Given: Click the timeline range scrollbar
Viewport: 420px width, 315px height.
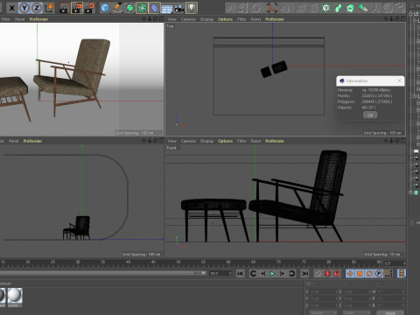Looking at the screenshot, I should point(103,273).
